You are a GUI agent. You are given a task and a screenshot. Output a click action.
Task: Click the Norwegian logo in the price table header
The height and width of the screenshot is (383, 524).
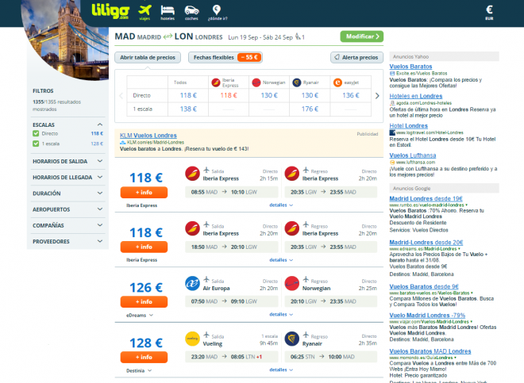pyautogui.click(x=256, y=82)
